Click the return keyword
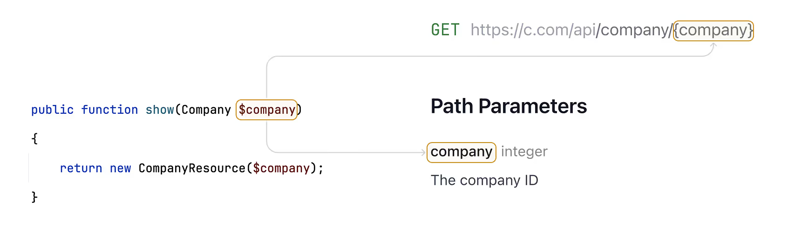The width and height of the screenshot is (788, 228). (81, 169)
